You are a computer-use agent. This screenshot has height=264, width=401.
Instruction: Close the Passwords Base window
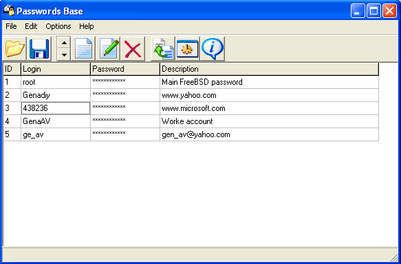[x=389, y=11]
